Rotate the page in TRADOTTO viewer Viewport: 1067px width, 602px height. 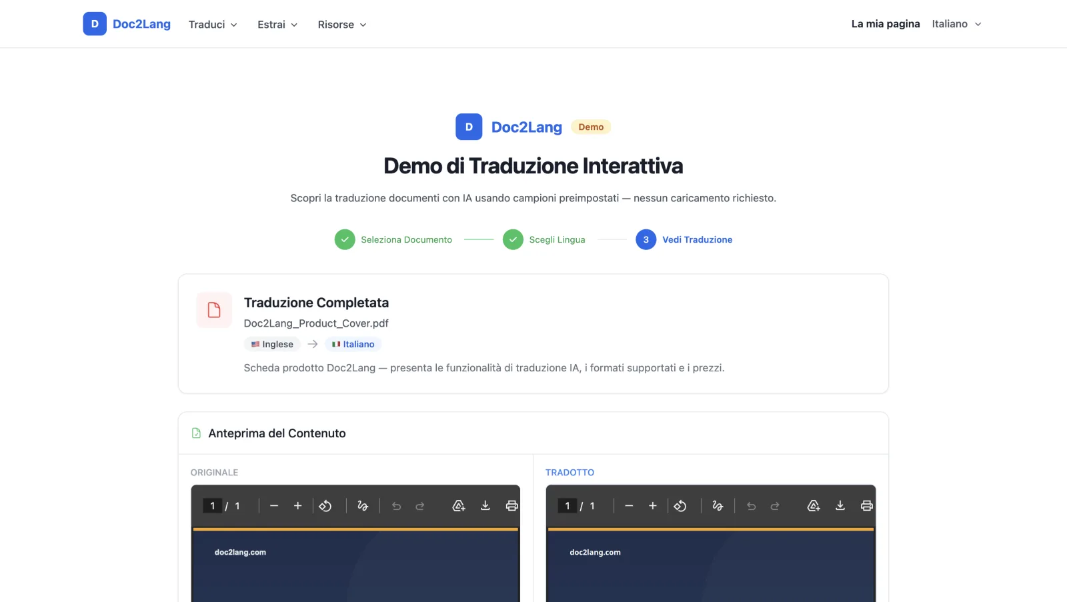[680, 506]
